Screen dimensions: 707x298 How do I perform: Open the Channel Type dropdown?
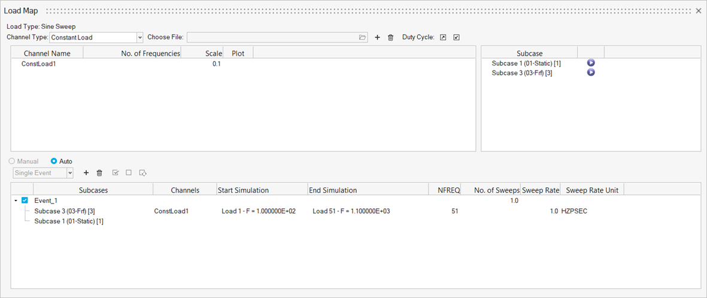139,38
